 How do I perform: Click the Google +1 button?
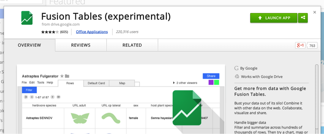click(x=300, y=45)
